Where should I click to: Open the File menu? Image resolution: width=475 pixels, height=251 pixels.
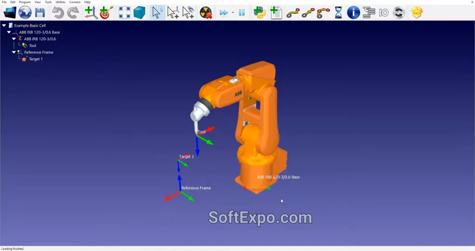4,2
